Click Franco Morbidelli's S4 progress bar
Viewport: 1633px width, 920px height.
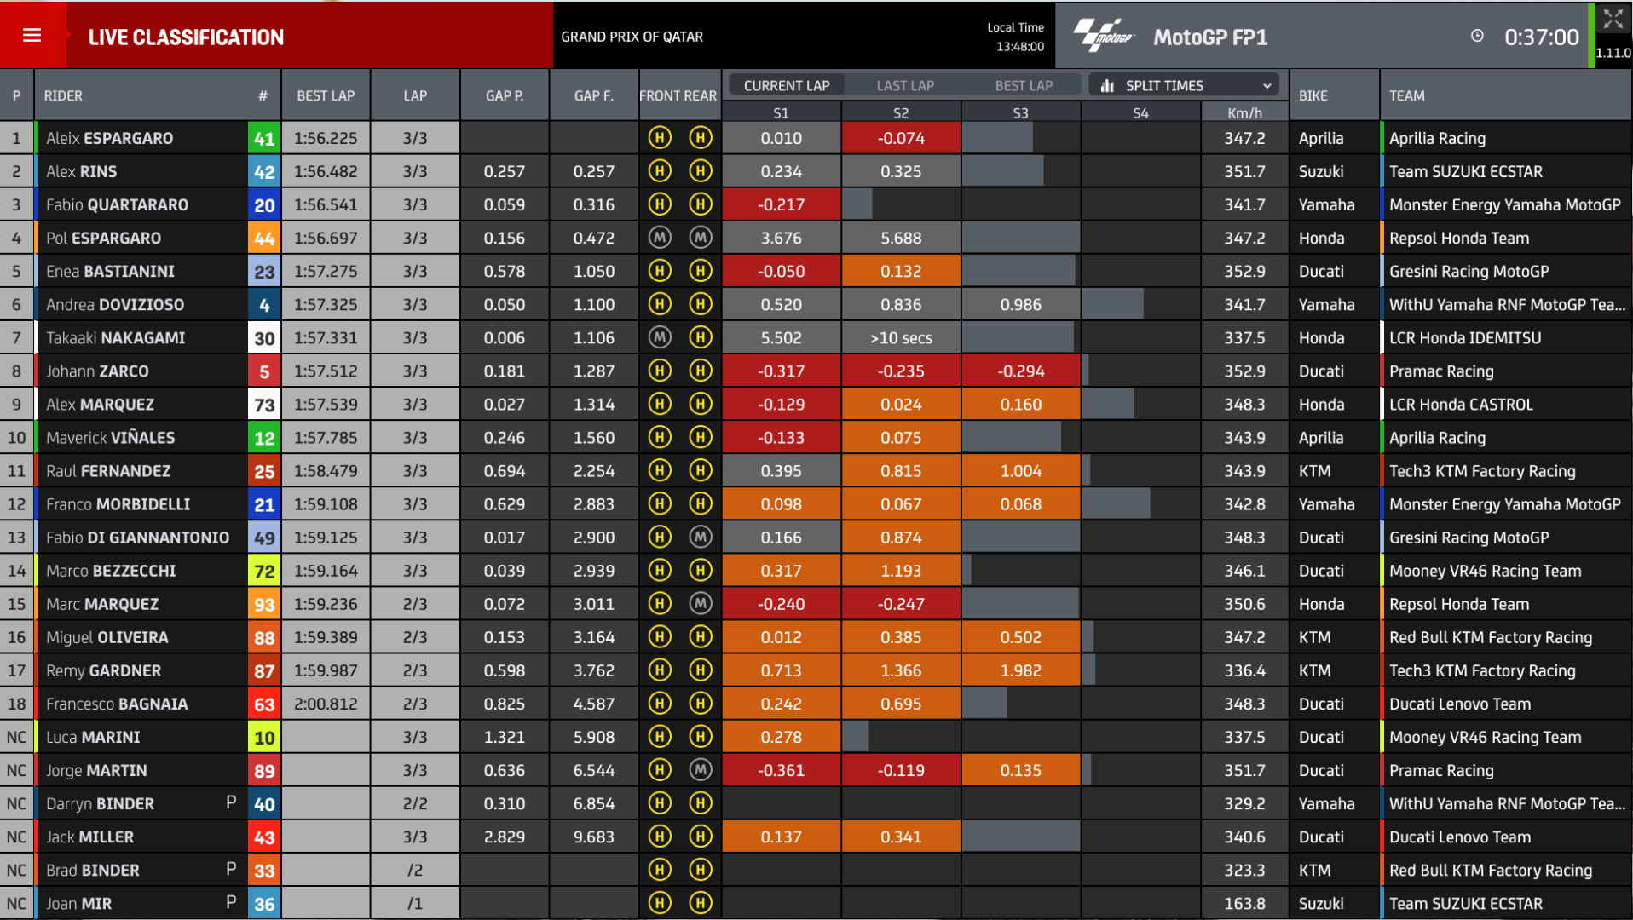tap(1116, 504)
